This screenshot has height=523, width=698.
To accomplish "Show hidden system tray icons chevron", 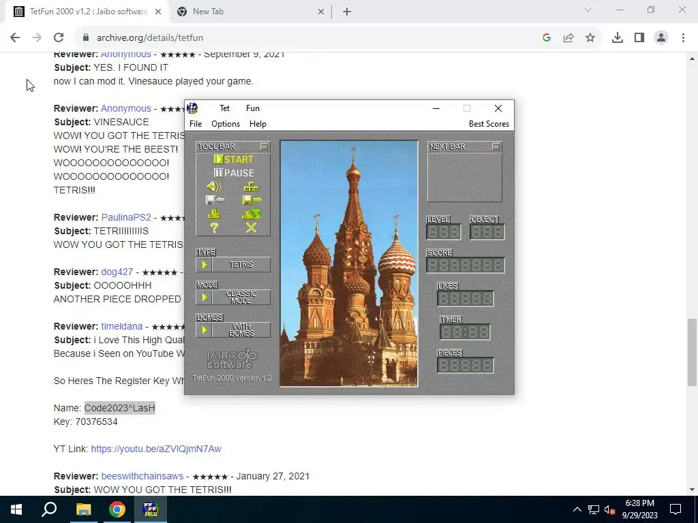I will pyautogui.click(x=577, y=509).
